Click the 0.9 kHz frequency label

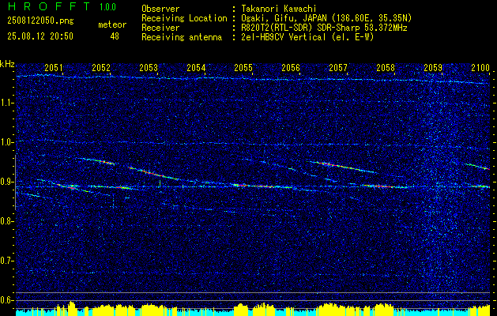click(x=7, y=182)
